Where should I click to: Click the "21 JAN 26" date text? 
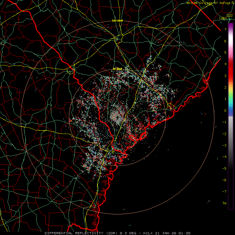click(165, 233)
